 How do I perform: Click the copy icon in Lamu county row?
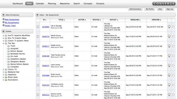click(173, 65)
